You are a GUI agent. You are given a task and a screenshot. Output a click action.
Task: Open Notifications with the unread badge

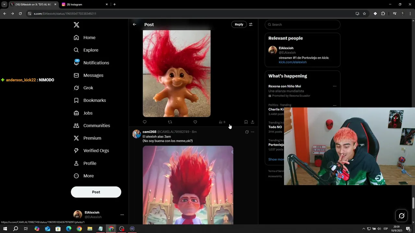91,63
